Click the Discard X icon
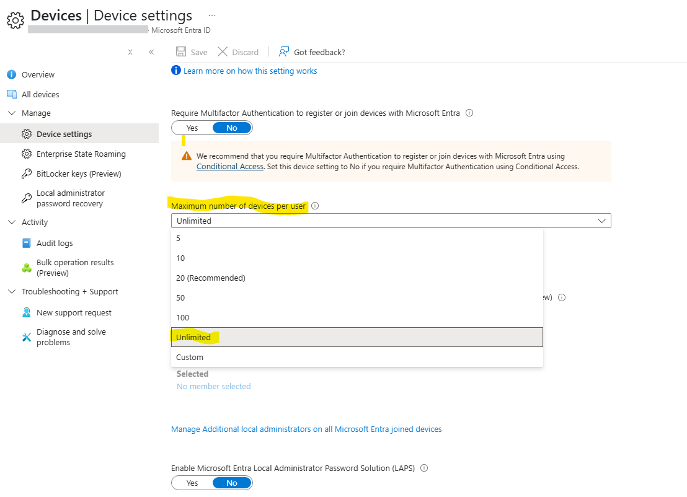 (223, 51)
